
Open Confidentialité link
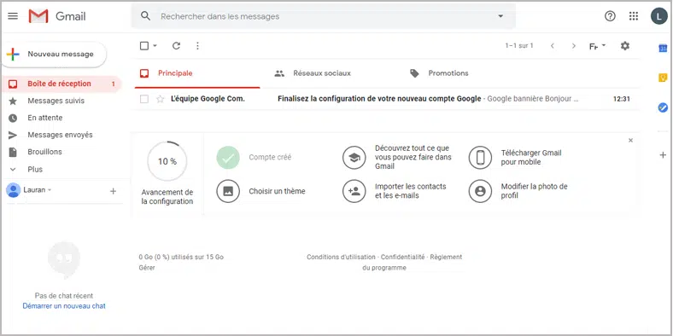pos(402,258)
